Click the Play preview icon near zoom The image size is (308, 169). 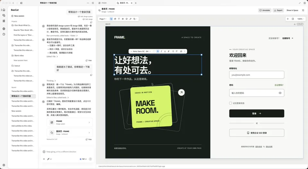click(x=288, y=19)
